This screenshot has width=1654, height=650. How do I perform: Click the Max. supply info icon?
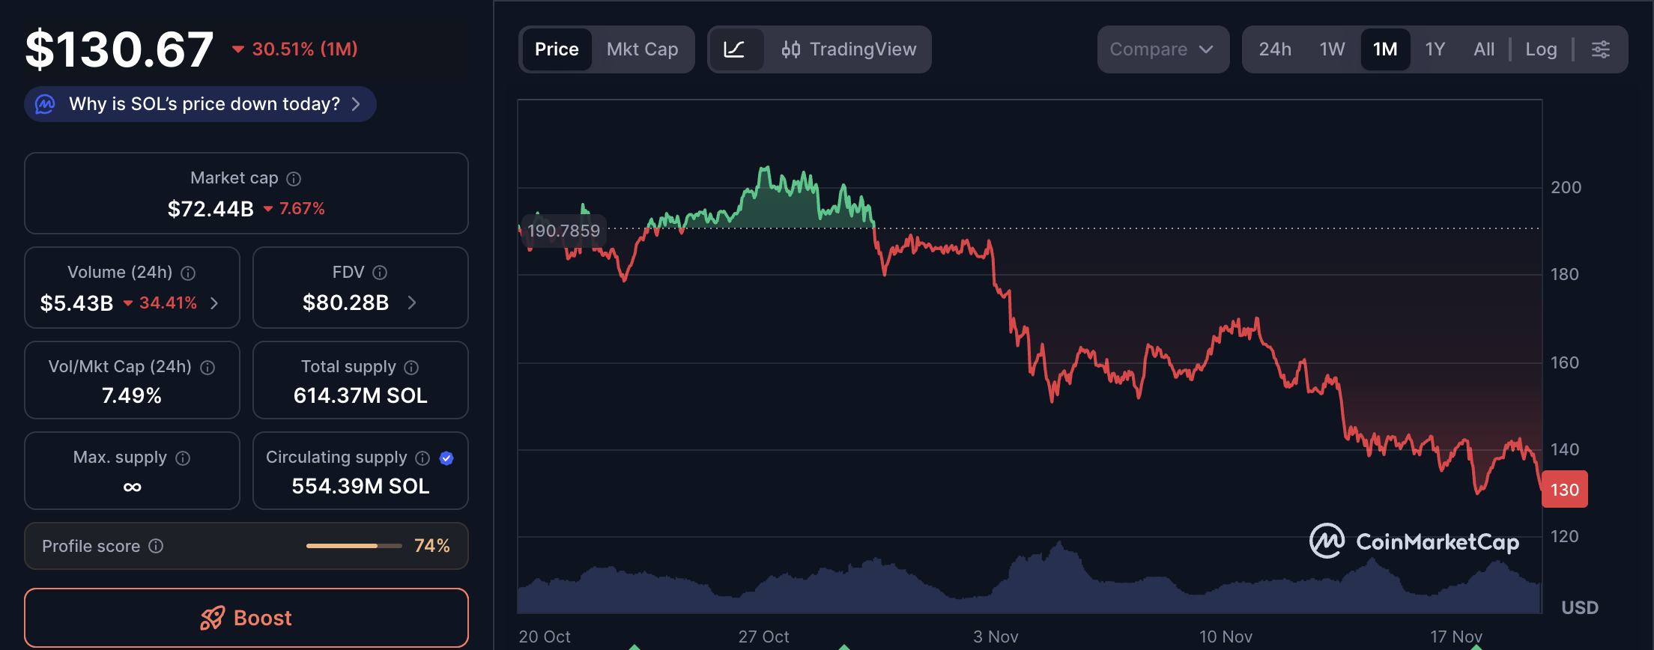[182, 458]
